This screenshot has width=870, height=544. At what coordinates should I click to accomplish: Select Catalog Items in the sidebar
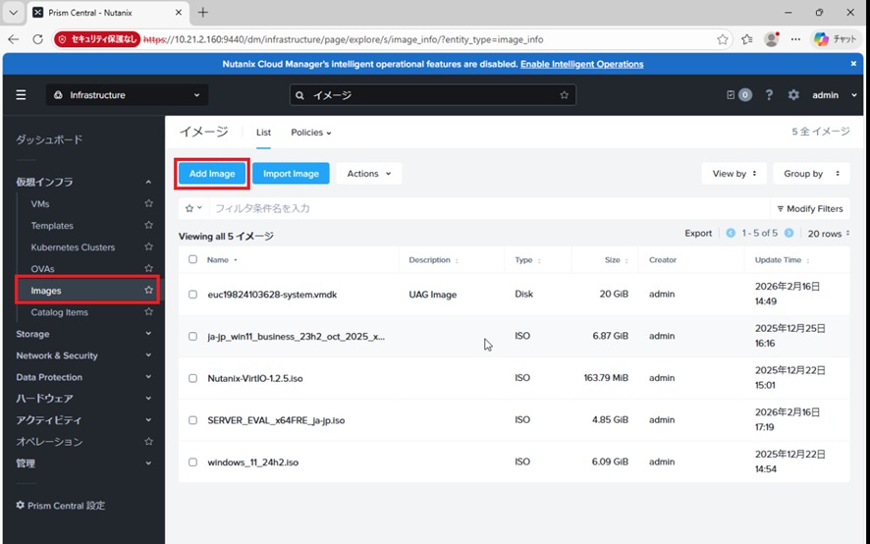coord(59,312)
